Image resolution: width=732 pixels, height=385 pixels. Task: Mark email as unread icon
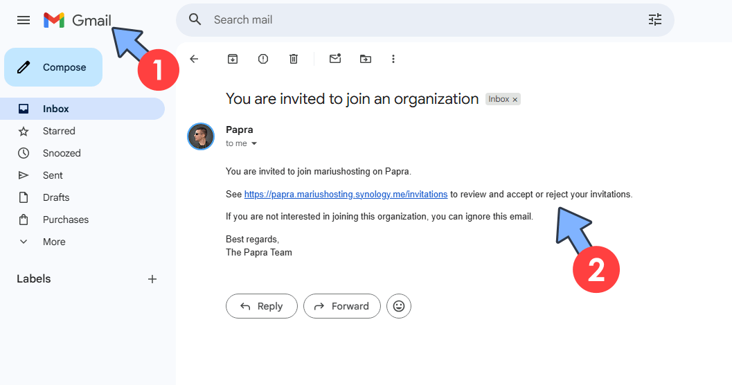point(335,59)
